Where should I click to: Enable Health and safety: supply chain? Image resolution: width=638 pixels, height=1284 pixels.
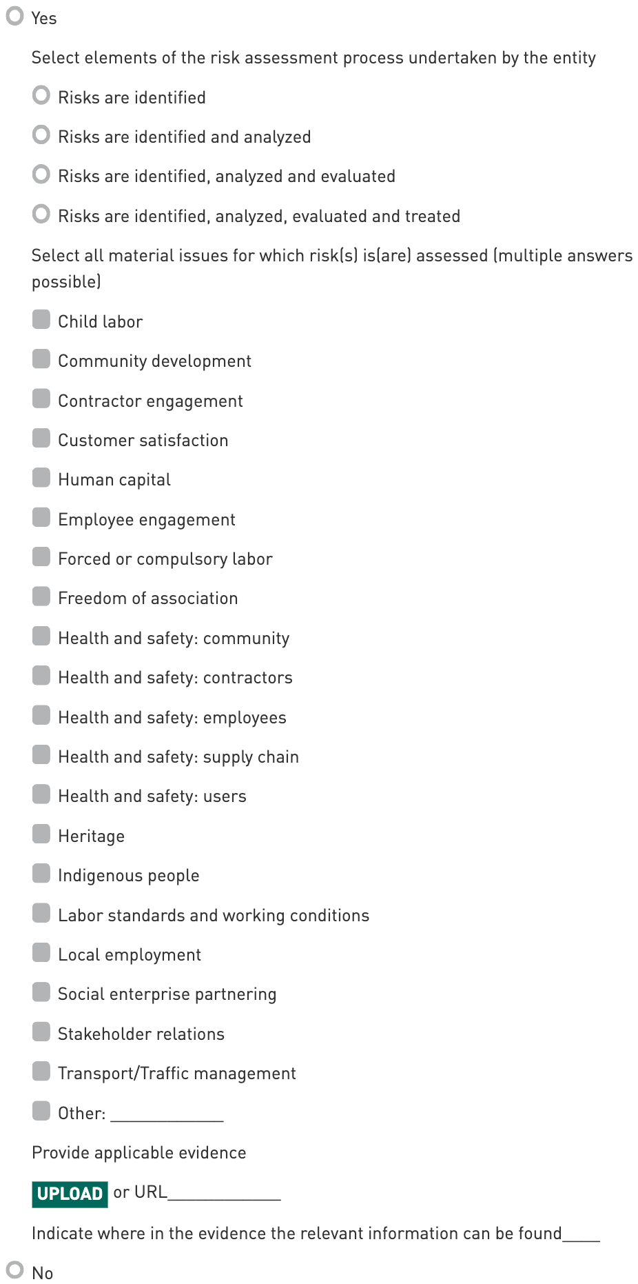[x=41, y=754]
